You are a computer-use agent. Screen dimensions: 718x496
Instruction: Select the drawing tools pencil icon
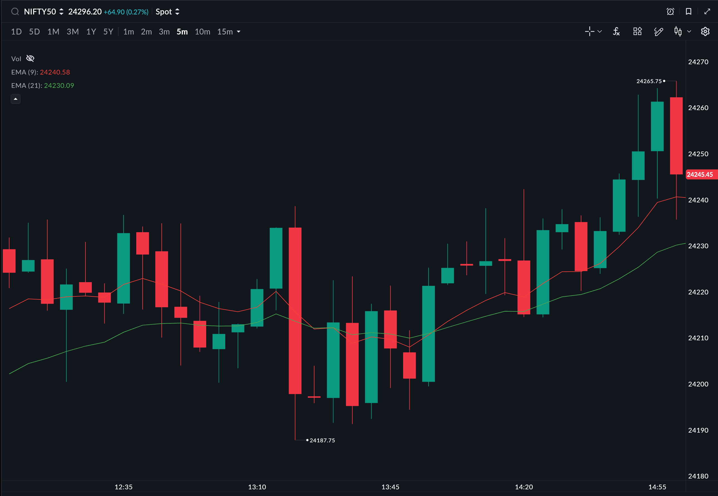(658, 31)
